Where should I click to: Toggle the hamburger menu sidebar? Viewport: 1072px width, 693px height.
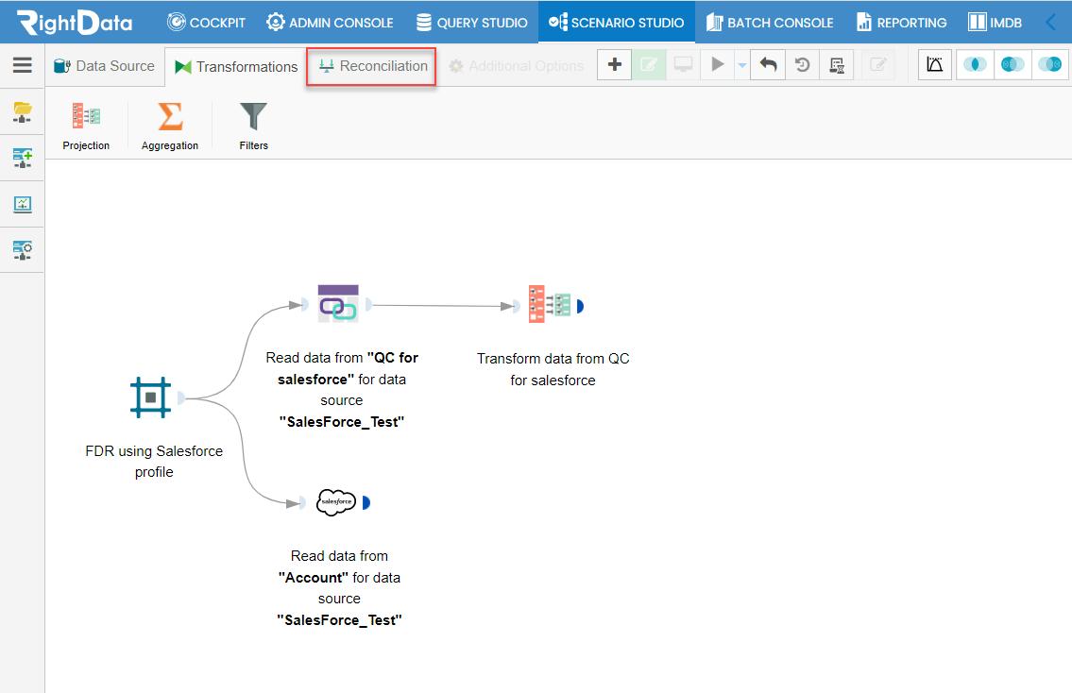coord(23,65)
